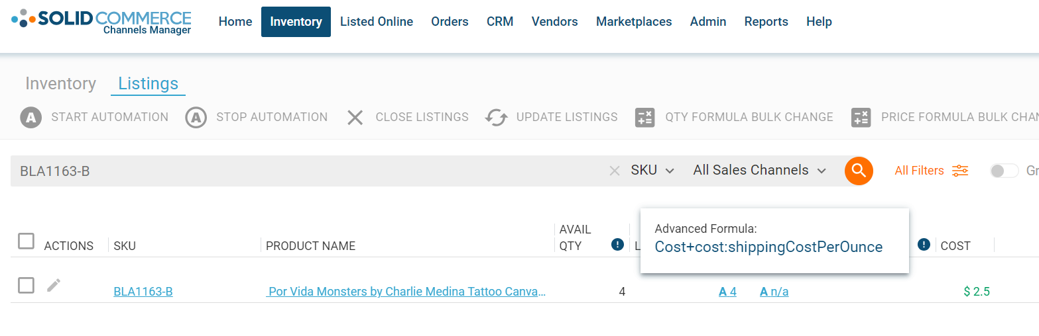
Task: Open the Home menu
Action: click(x=235, y=22)
